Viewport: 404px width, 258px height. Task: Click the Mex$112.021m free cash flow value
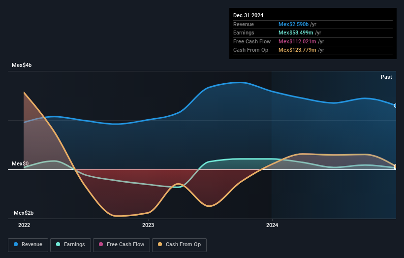[297, 41]
